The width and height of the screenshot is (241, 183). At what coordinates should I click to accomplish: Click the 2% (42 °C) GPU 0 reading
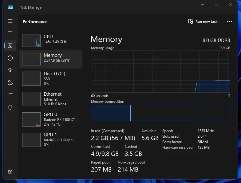[53, 124]
